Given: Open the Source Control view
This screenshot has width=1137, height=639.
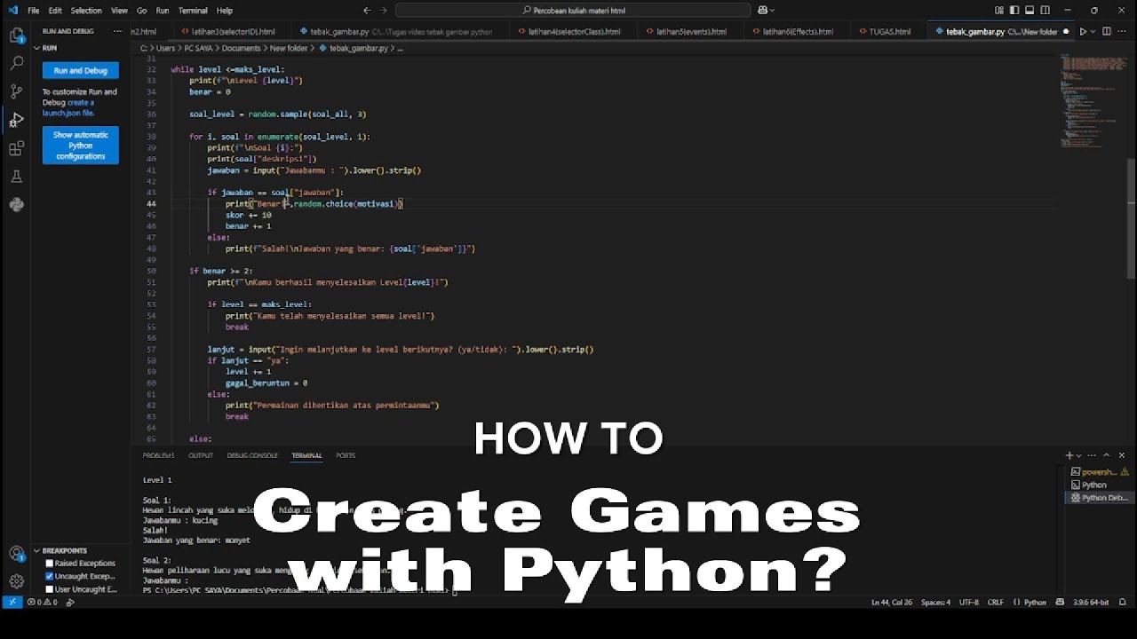Looking at the screenshot, I should pyautogui.click(x=16, y=91).
